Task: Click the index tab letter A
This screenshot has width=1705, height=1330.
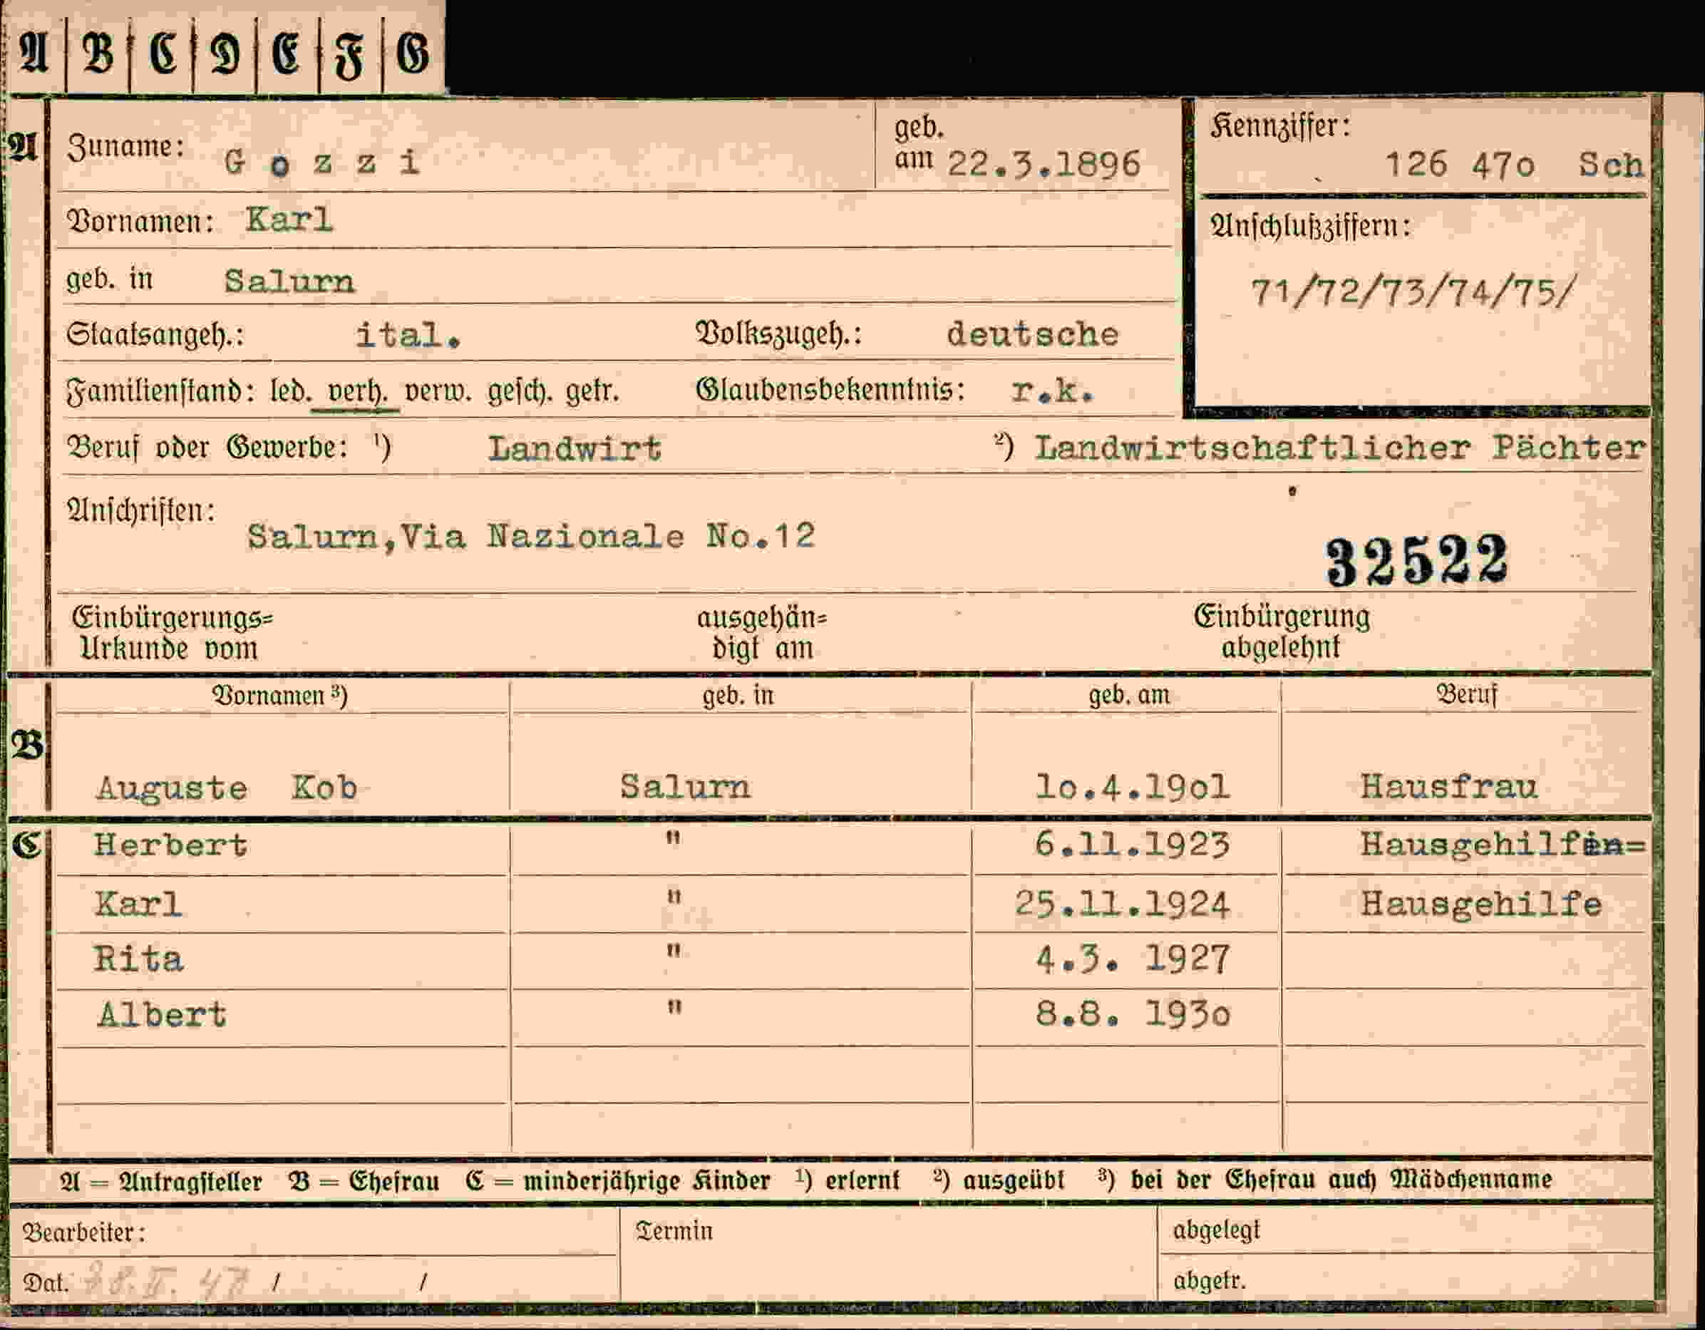Action: pos(34,53)
